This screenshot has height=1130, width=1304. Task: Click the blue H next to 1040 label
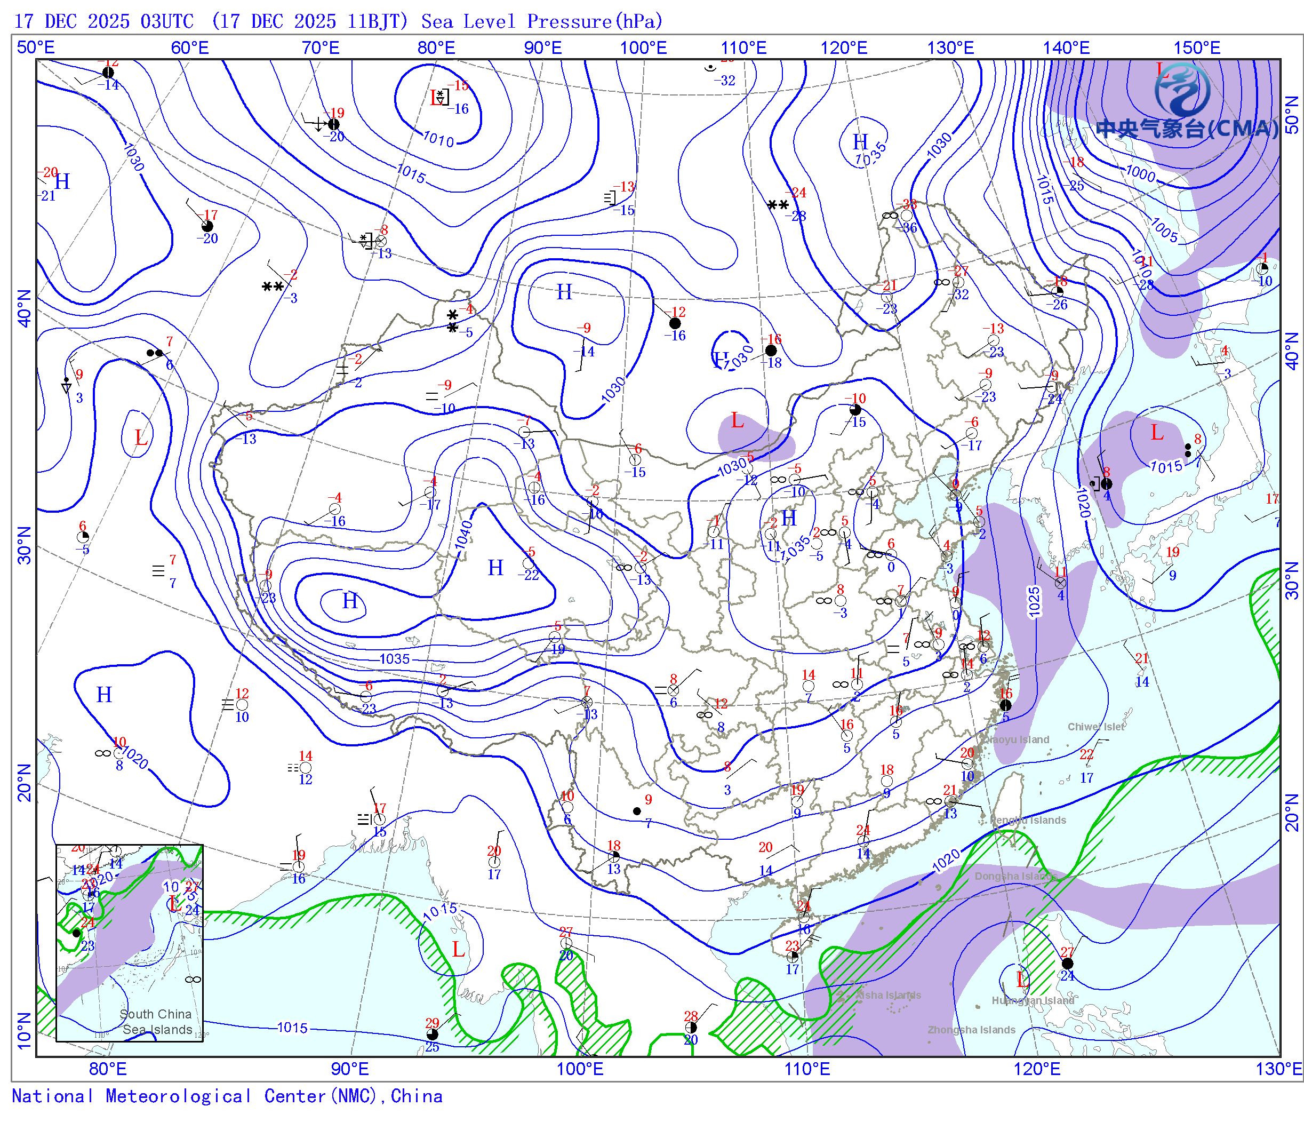(495, 568)
